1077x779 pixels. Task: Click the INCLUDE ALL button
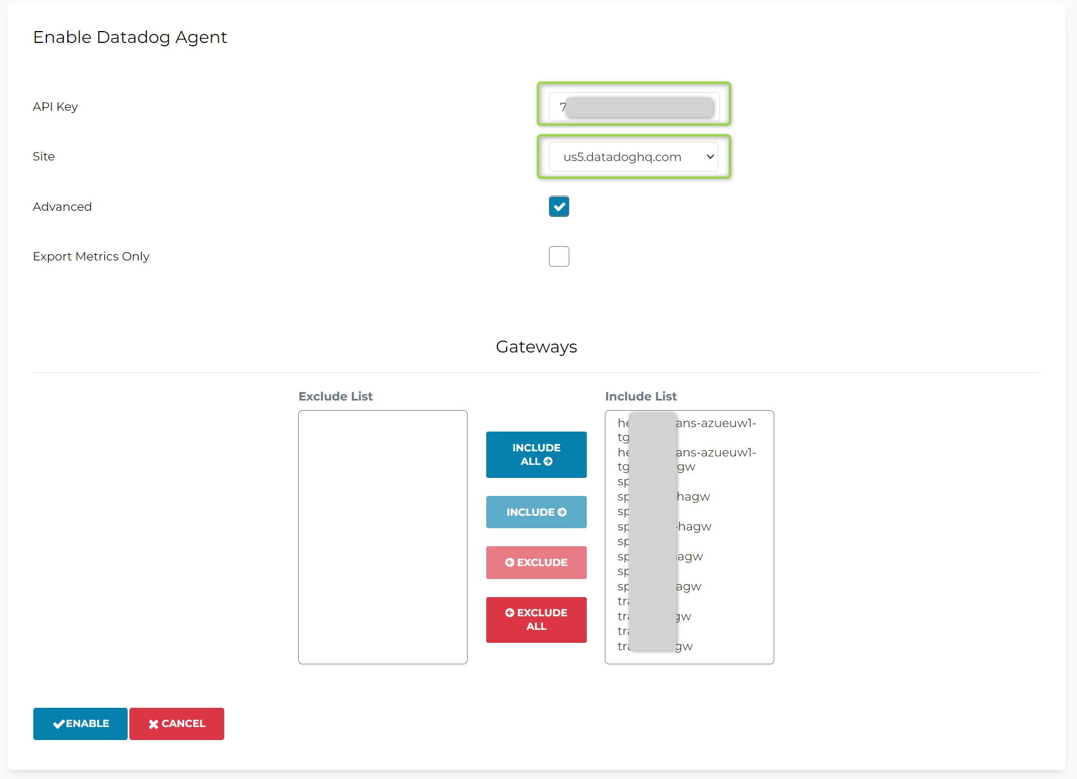[536, 454]
